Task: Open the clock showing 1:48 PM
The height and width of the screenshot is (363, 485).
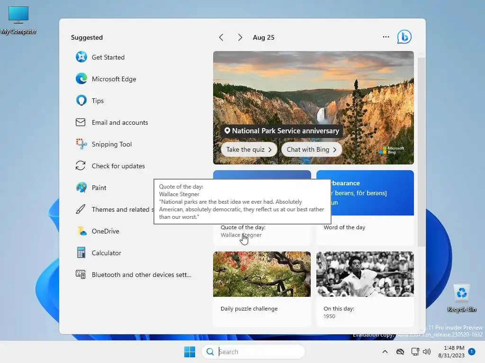Action: click(x=454, y=348)
